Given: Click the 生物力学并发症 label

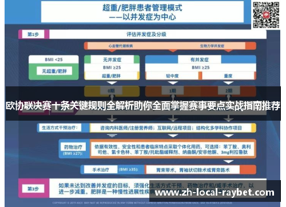Looking at the screenshot, I should (212, 46).
